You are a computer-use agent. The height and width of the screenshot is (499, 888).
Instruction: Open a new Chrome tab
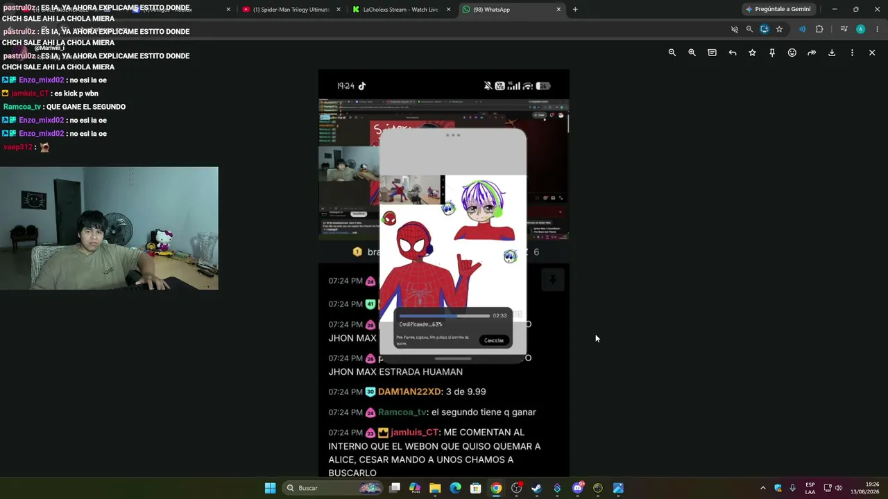(575, 10)
